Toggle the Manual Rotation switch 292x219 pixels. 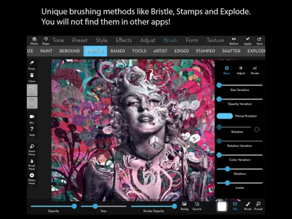225,116
